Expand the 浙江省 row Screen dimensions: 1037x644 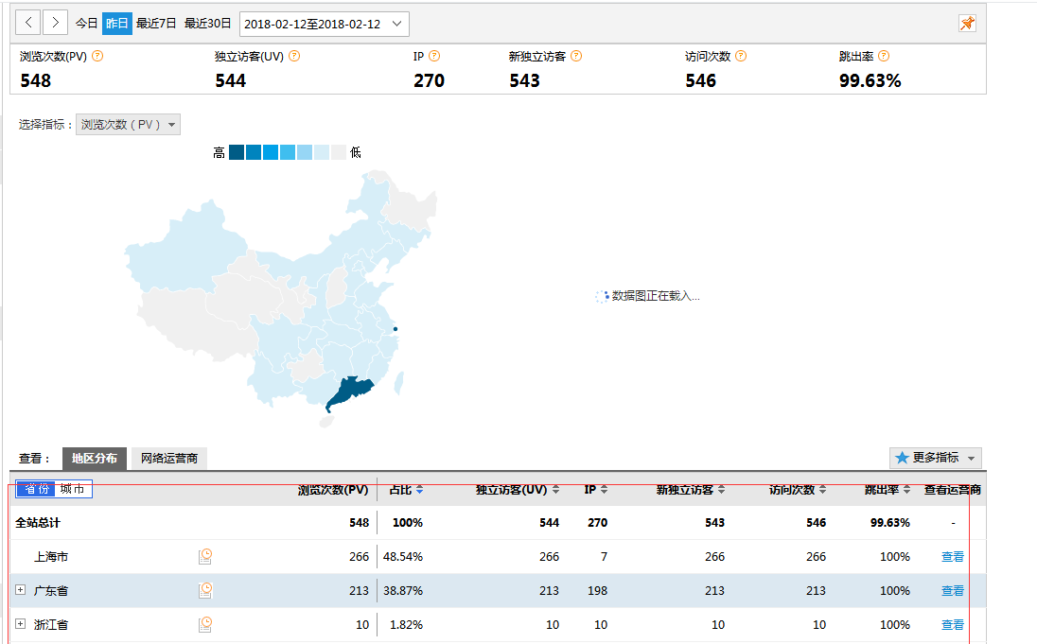20,624
